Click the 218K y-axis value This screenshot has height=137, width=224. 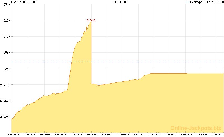click(x=6, y=20)
